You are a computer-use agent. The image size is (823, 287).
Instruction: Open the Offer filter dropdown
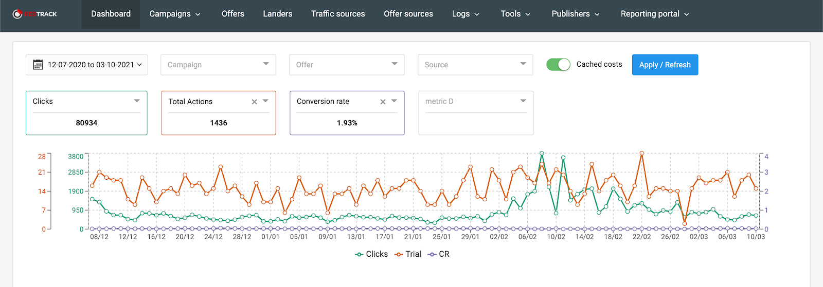point(347,65)
